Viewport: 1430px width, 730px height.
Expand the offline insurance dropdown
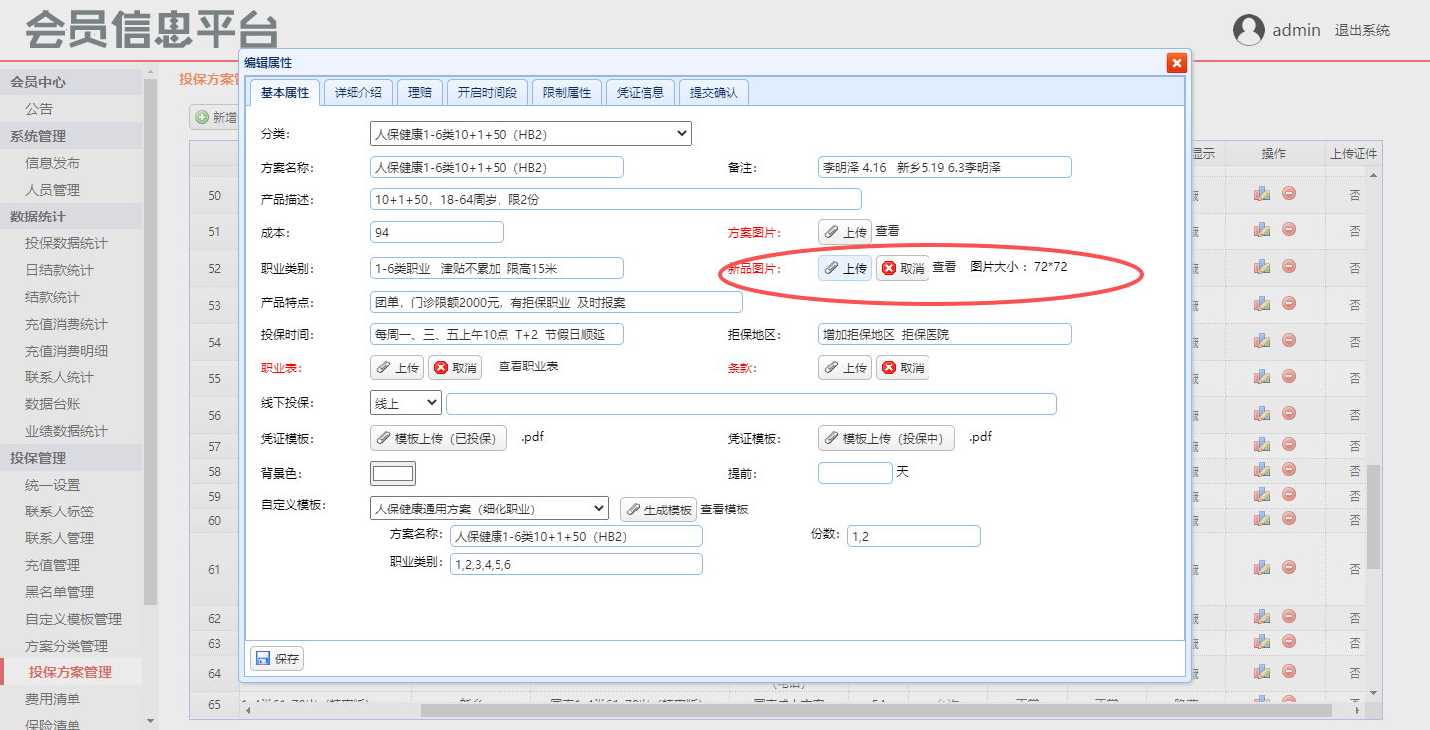tap(405, 403)
